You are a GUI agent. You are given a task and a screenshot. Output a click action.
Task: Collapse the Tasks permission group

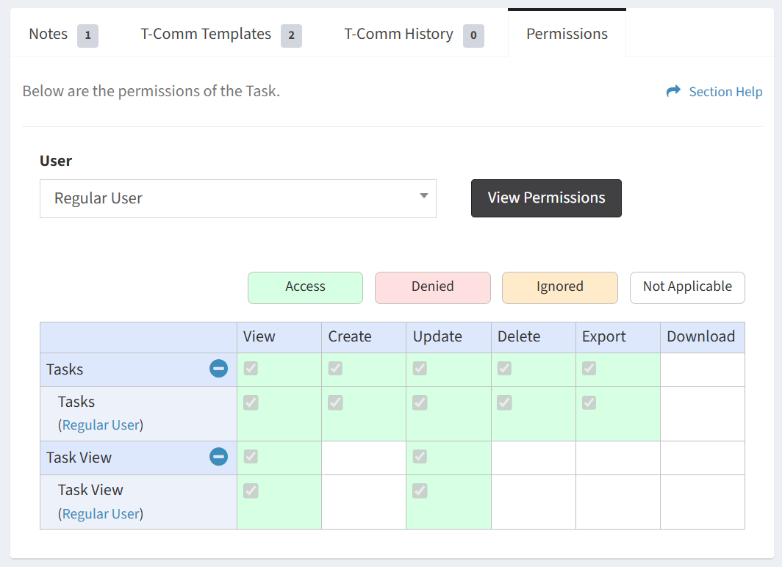click(x=218, y=369)
